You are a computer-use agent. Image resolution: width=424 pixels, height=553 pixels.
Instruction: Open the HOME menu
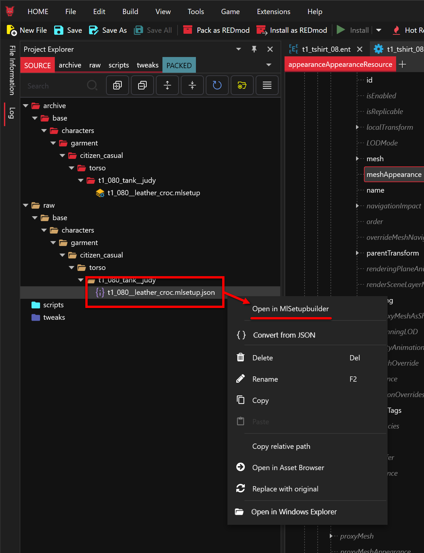[x=38, y=12]
